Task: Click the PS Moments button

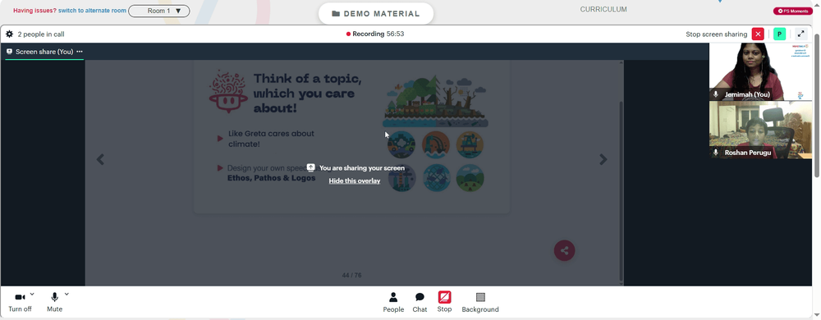Action: pyautogui.click(x=793, y=11)
